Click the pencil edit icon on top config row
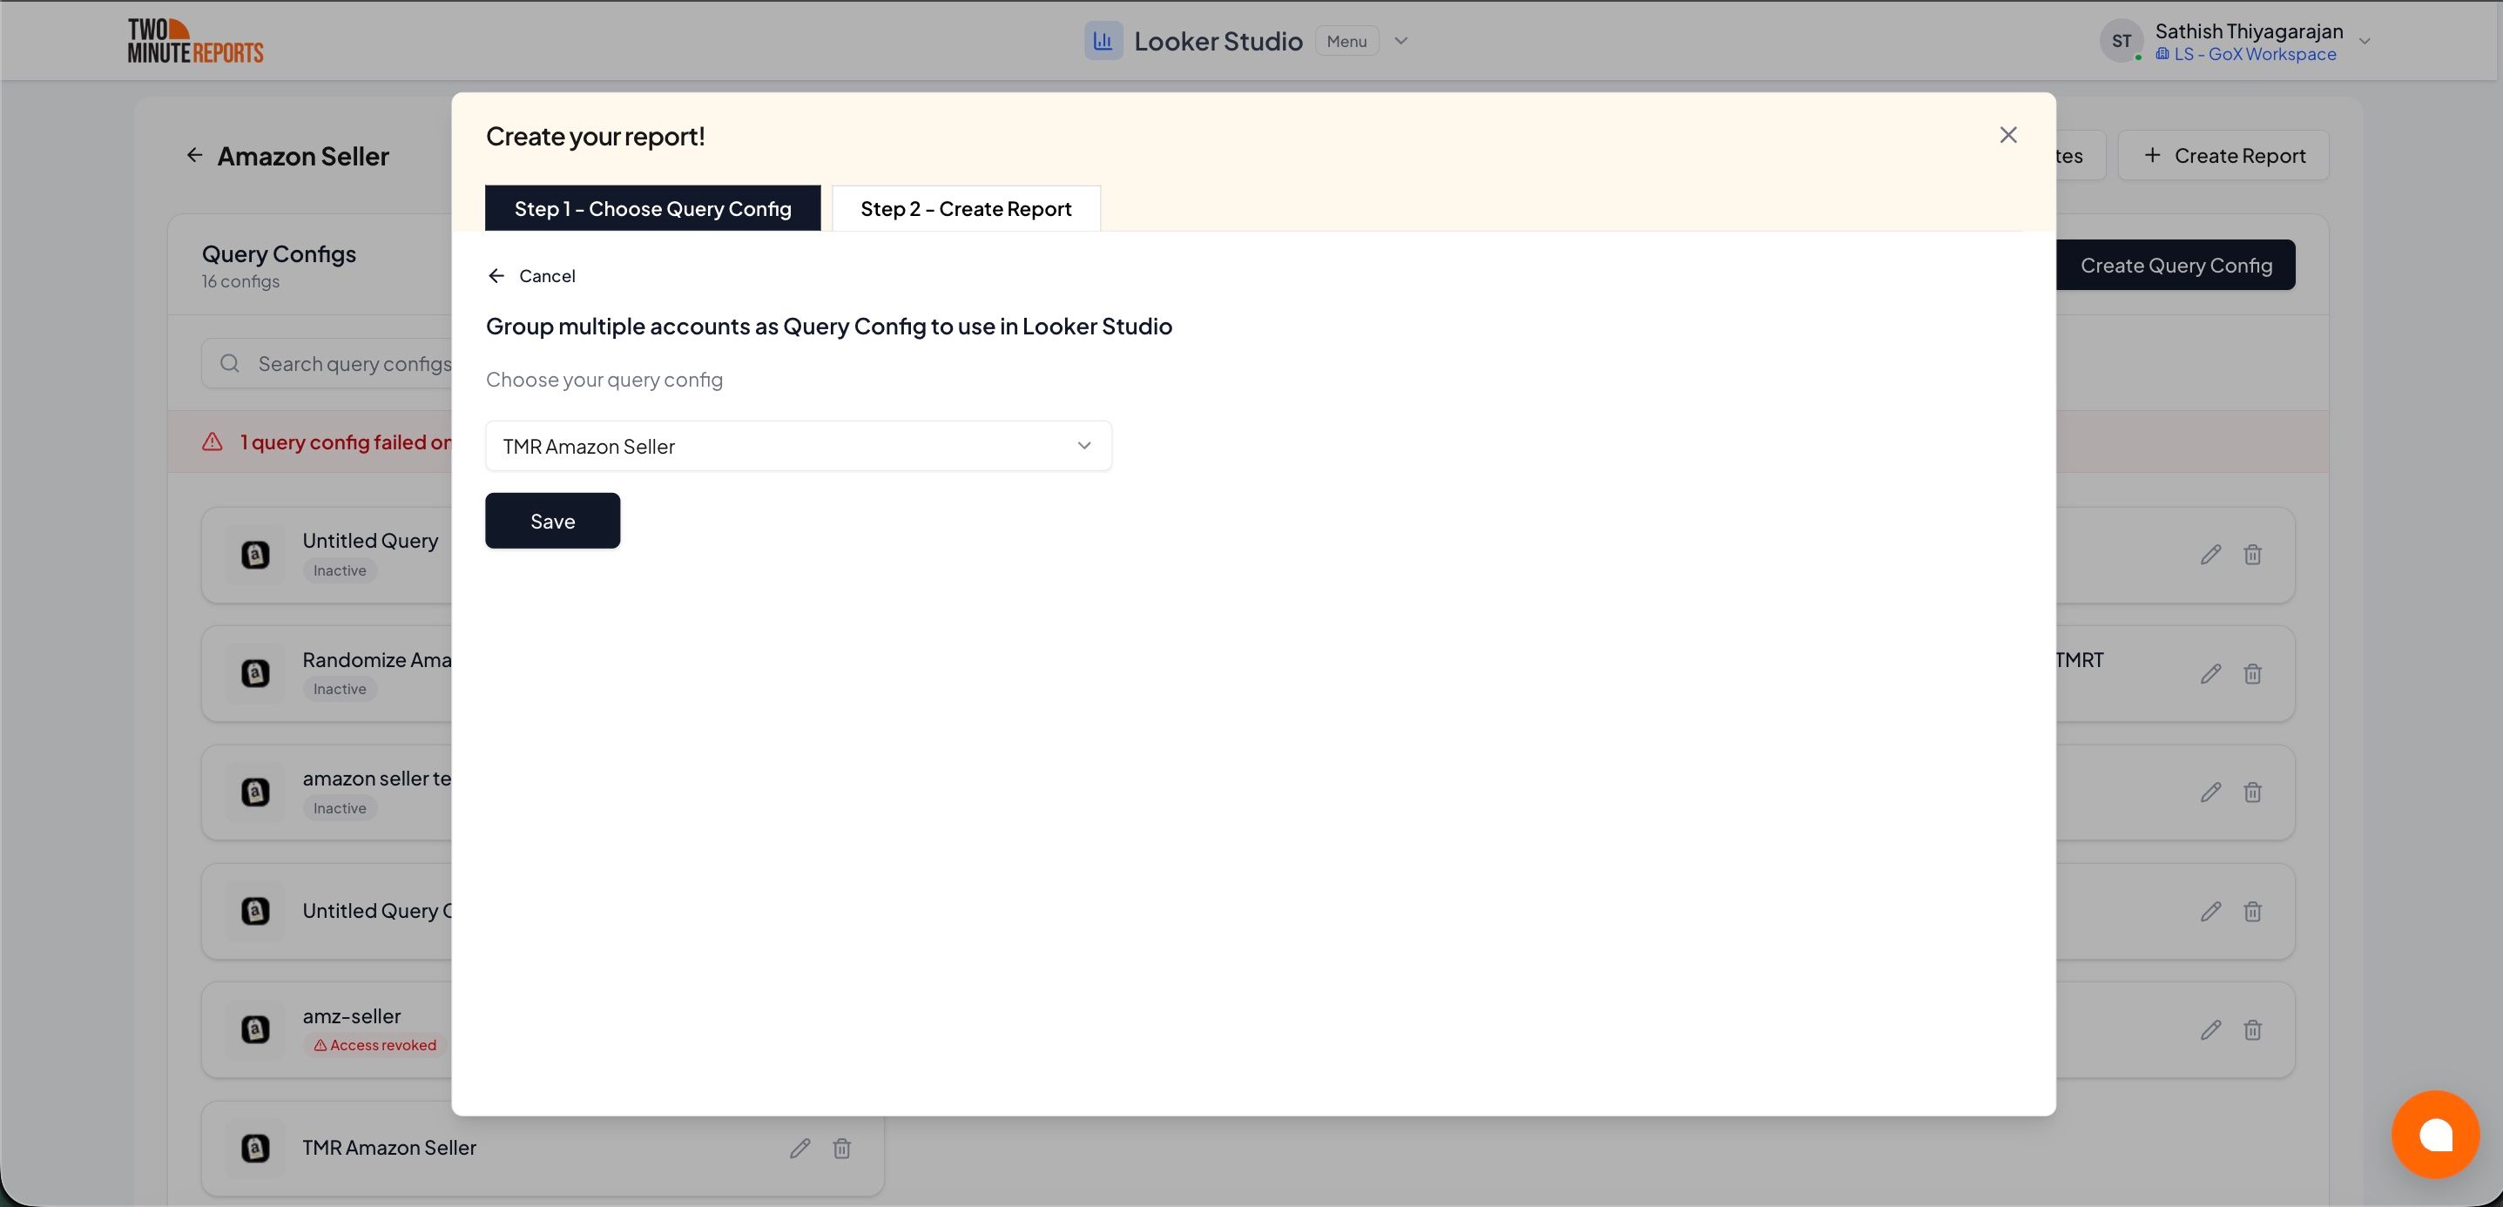This screenshot has width=2503, height=1207. (2210, 554)
